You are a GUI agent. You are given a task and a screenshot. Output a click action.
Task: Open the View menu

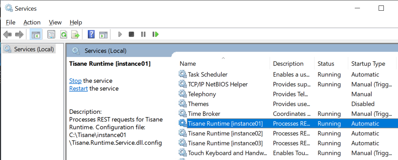[55, 22]
